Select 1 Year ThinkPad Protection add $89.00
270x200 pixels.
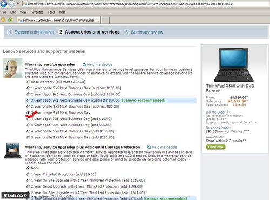(x=28, y=174)
